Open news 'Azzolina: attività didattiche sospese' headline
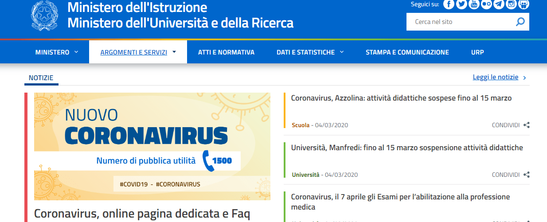This screenshot has width=547, height=222. pos(401,98)
